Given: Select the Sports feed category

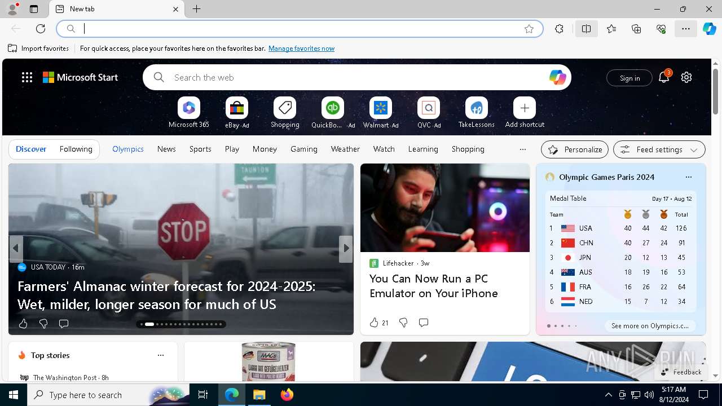Looking at the screenshot, I should 200,149.
